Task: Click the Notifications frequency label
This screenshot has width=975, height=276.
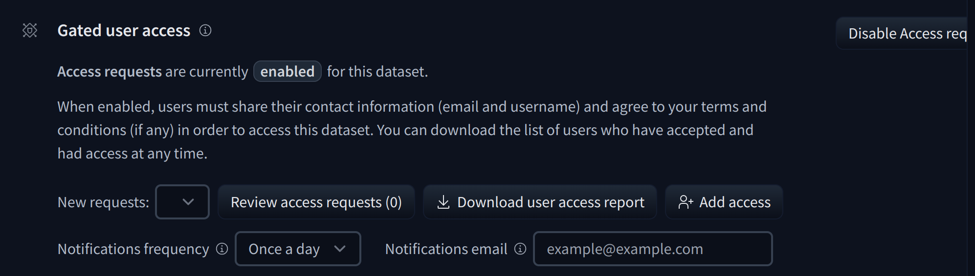Action: pos(133,249)
